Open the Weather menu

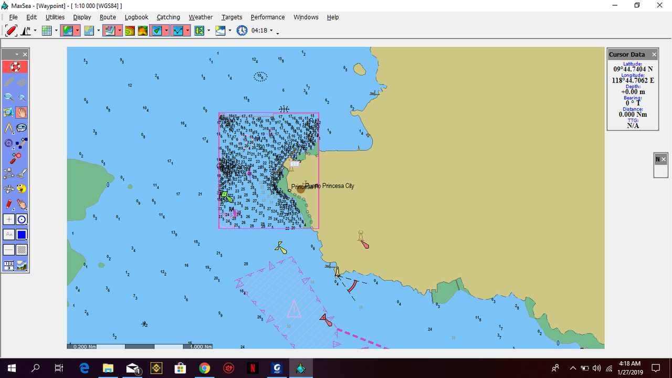(x=201, y=17)
